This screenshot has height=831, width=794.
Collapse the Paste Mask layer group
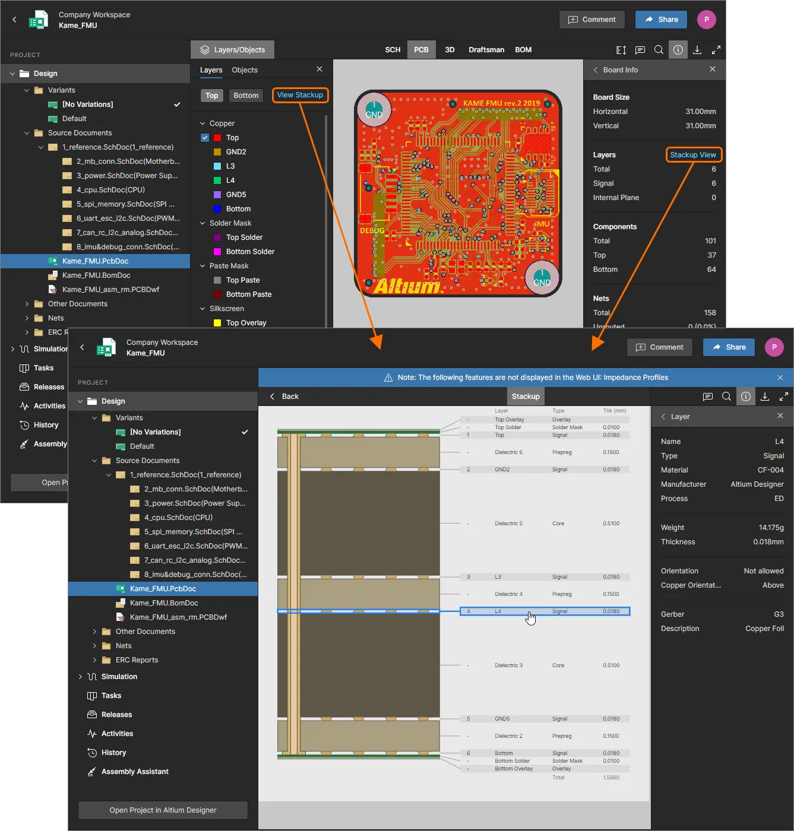(x=203, y=266)
